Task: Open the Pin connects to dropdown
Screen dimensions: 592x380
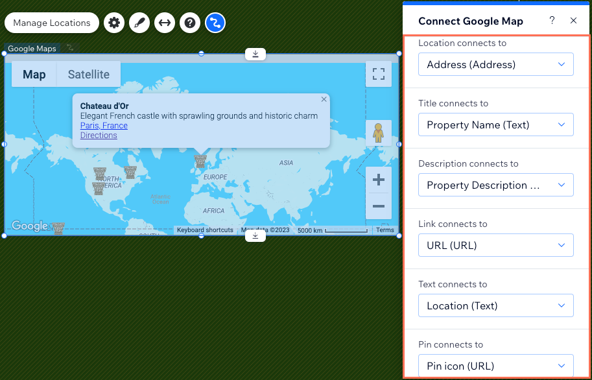Action: (496, 366)
